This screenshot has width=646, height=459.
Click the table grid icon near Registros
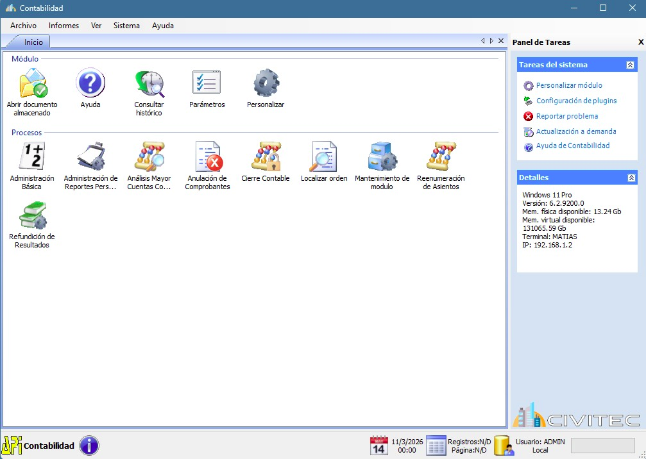[x=436, y=446]
